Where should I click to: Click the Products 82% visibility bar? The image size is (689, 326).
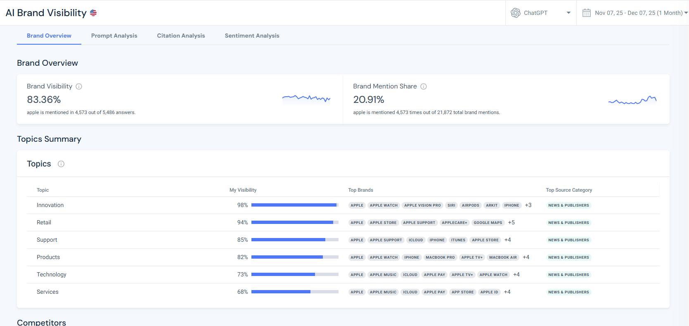click(295, 257)
